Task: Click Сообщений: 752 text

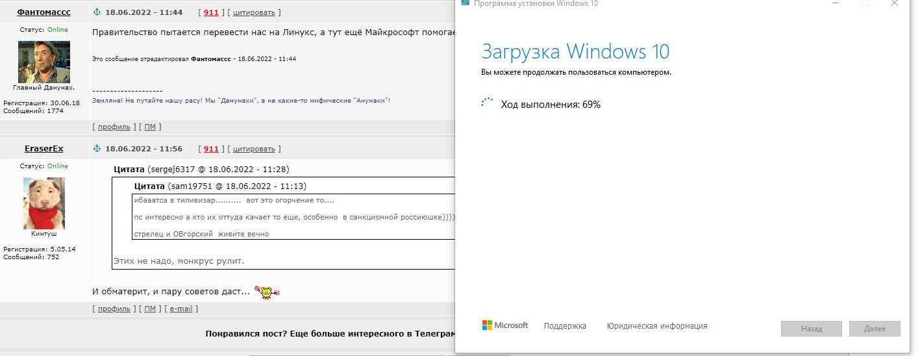Action: point(31,257)
